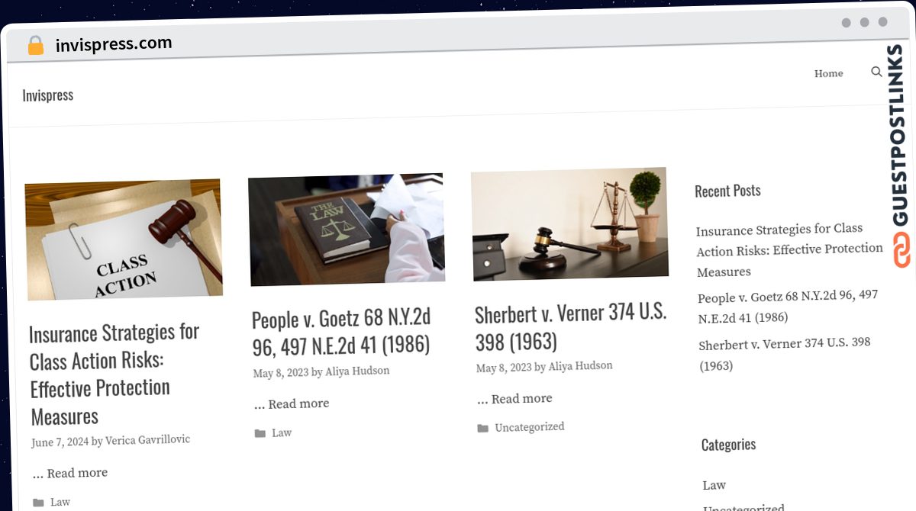Click the folder icon beside Uncategorized

pyautogui.click(x=482, y=428)
